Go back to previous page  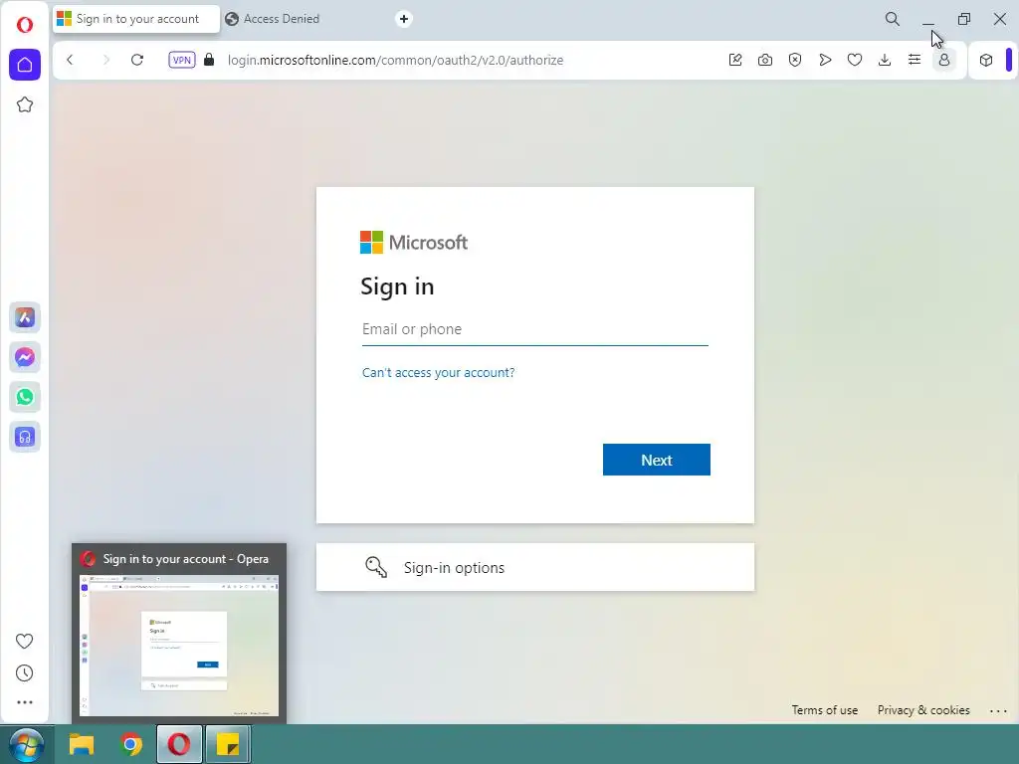coord(71,60)
